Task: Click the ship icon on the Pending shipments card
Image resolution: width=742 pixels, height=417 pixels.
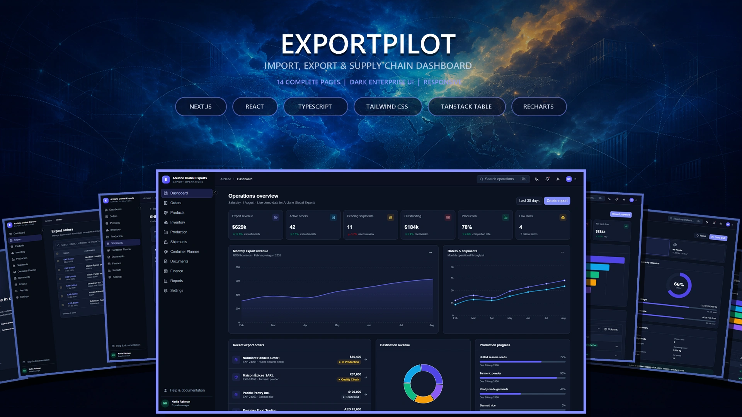Action: point(391,217)
